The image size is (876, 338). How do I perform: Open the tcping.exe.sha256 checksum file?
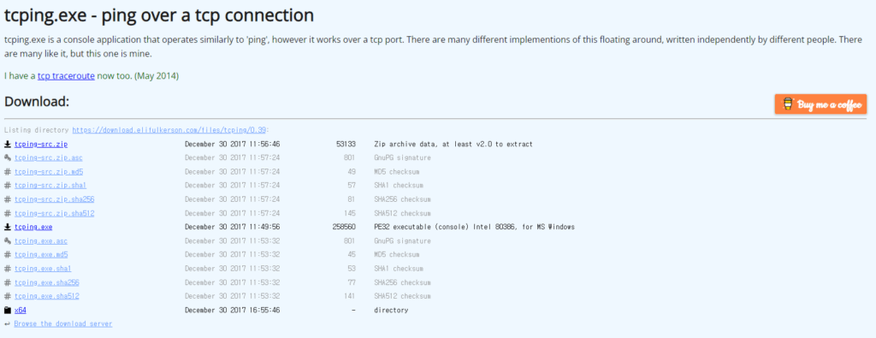pyautogui.click(x=47, y=282)
